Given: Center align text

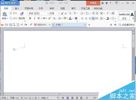Looking at the screenshot, I should pos(86,19).
